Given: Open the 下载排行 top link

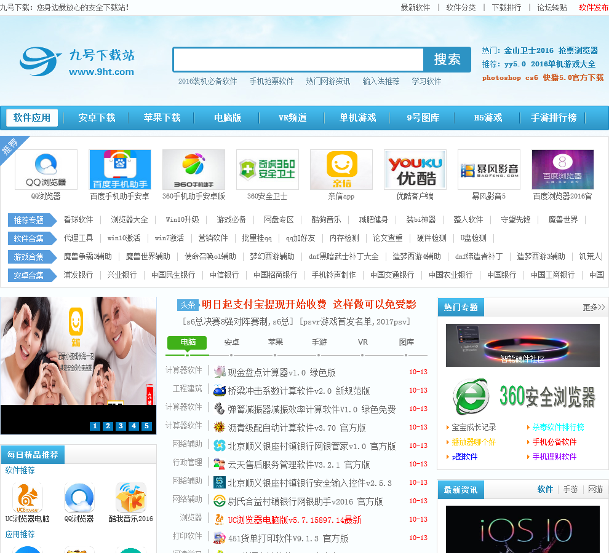Looking at the screenshot, I should (506, 7).
